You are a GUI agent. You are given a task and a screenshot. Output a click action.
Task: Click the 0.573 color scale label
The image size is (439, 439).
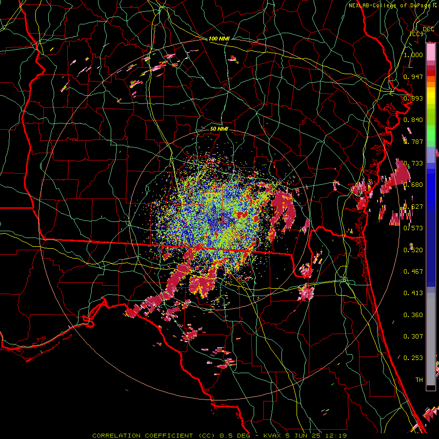point(413,228)
